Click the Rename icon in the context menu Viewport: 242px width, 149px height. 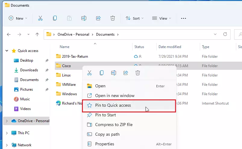tap(114, 73)
